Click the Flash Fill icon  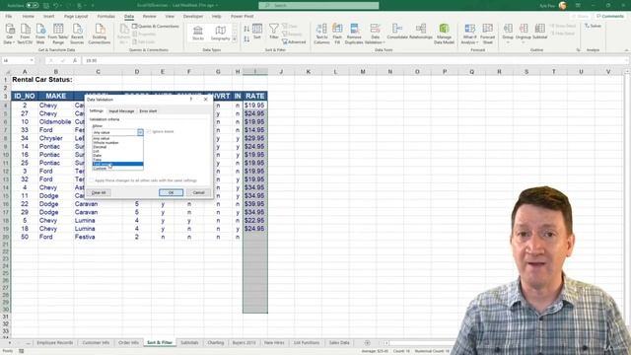tap(337, 34)
